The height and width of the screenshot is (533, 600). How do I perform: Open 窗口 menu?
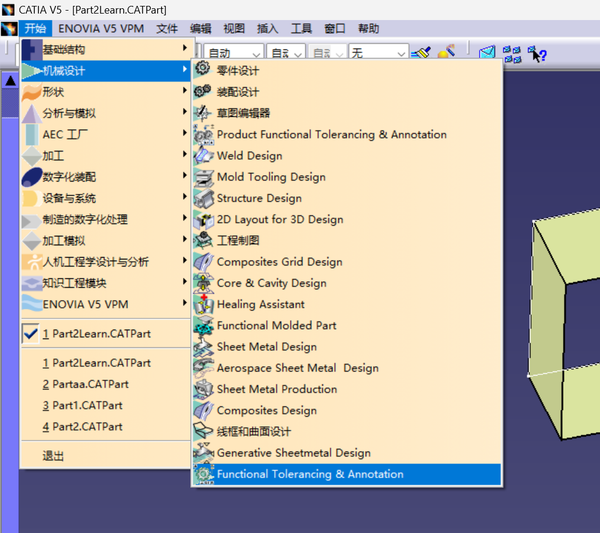(335, 28)
